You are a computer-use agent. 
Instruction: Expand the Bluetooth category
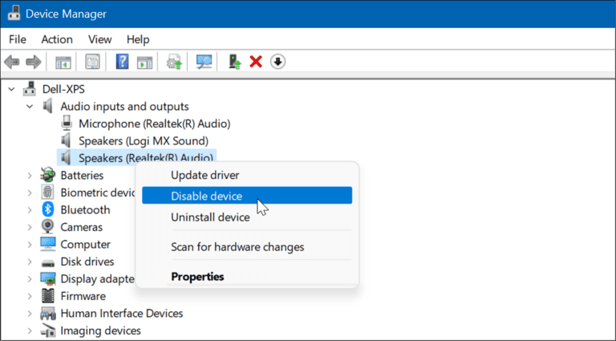[x=30, y=209]
